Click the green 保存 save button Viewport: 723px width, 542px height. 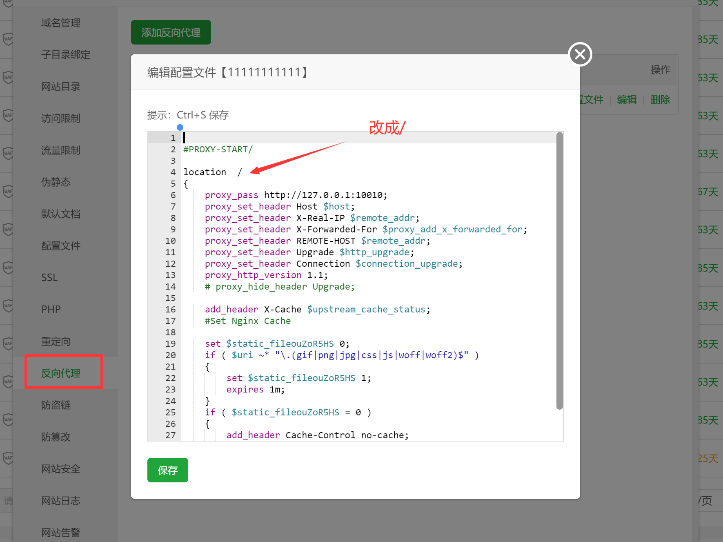pyautogui.click(x=167, y=470)
